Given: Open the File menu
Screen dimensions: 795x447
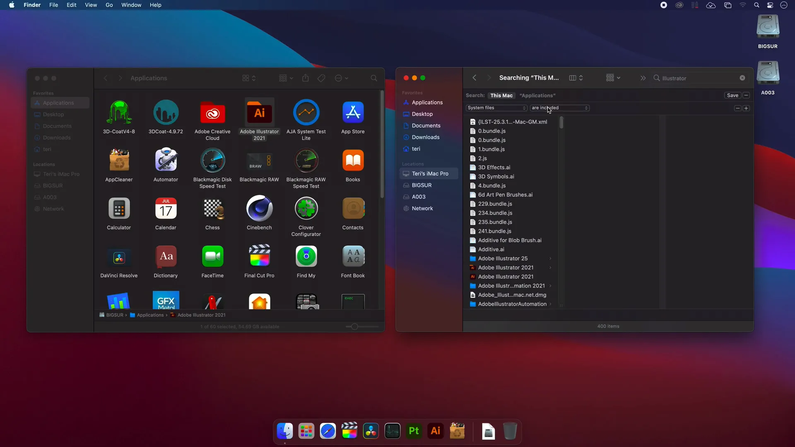Looking at the screenshot, I should [x=53, y=5].
